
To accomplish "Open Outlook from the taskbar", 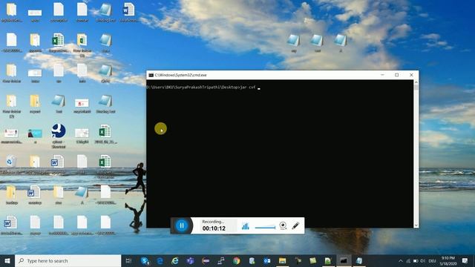I will pyautogui.click(x=267, y=260).
